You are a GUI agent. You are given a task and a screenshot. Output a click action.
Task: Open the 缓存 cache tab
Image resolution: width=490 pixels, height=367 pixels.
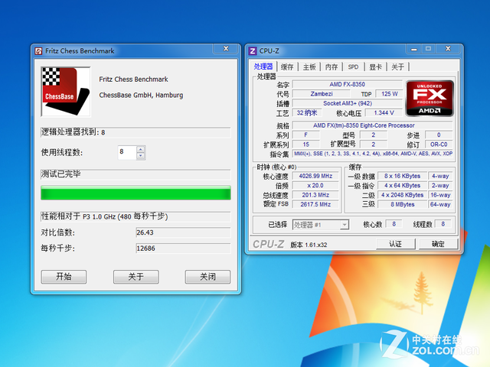pos(287,67)
